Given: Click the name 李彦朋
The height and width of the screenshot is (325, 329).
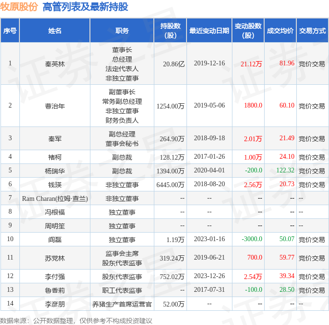Looking at the screenshot, I should tap(55, 304).
